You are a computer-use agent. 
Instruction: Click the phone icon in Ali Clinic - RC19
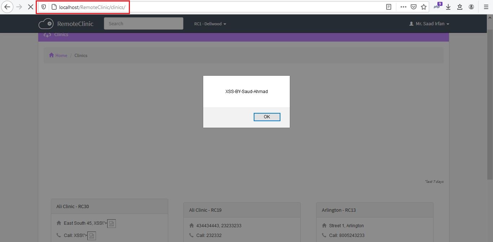pyautogui.click(x=192, y=235)
